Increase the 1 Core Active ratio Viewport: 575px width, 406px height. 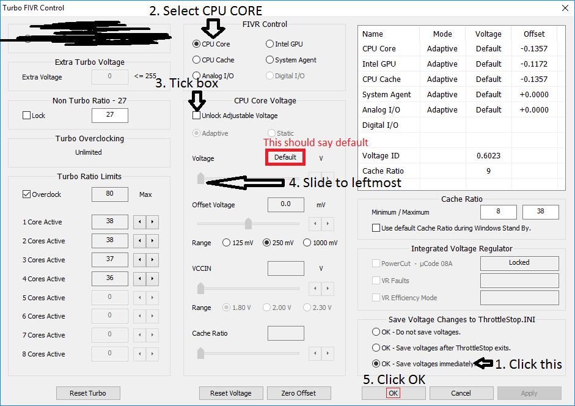(x=153, y=222)
